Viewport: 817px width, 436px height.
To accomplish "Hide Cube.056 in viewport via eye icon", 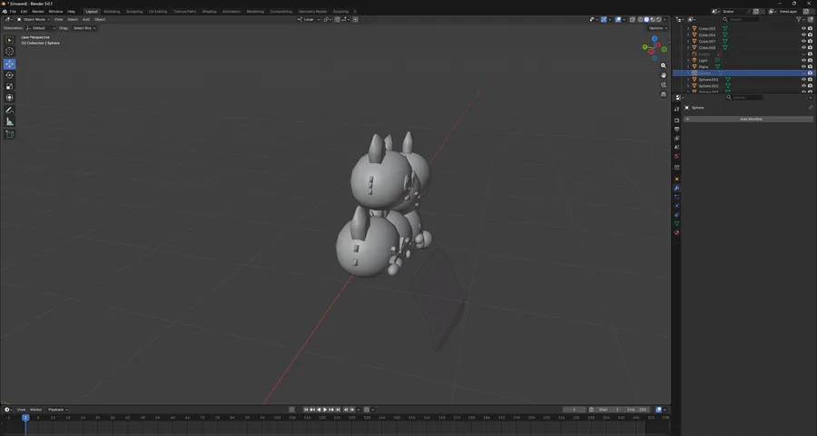I will (x=803, y=34).
